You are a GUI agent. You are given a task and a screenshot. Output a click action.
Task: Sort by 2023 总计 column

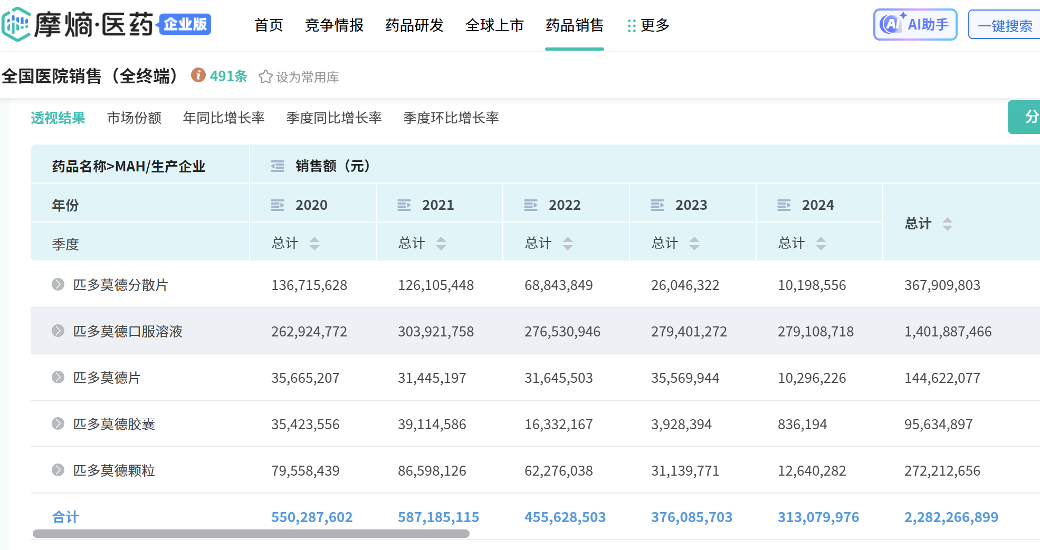pyautogui.click(x=694, y=243)
